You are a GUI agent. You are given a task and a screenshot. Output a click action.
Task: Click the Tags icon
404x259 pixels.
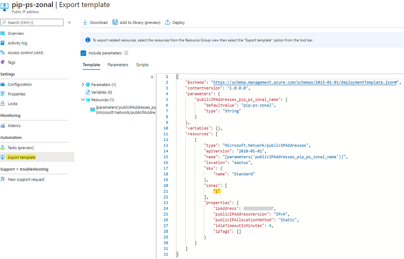(x=3, y=62)
